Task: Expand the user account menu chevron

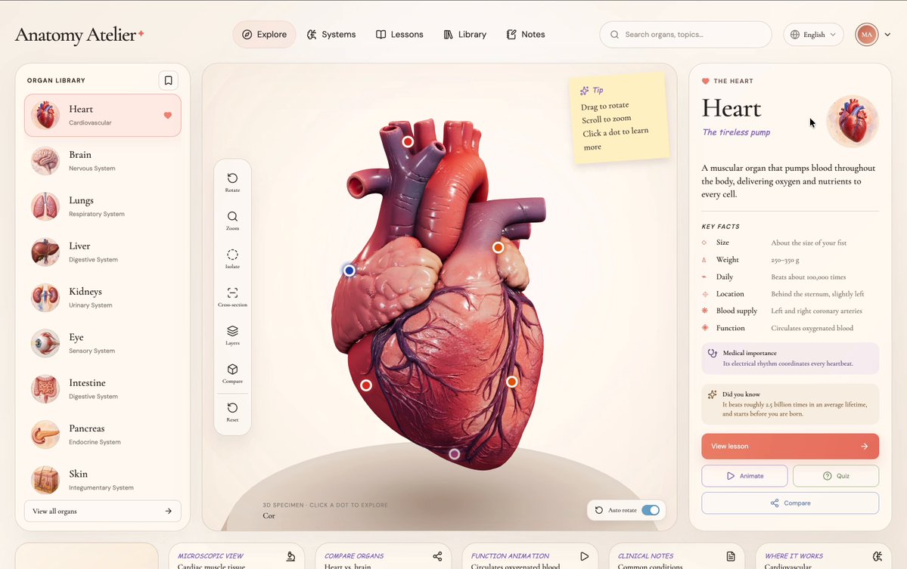Action: click(x=887, y=35)
